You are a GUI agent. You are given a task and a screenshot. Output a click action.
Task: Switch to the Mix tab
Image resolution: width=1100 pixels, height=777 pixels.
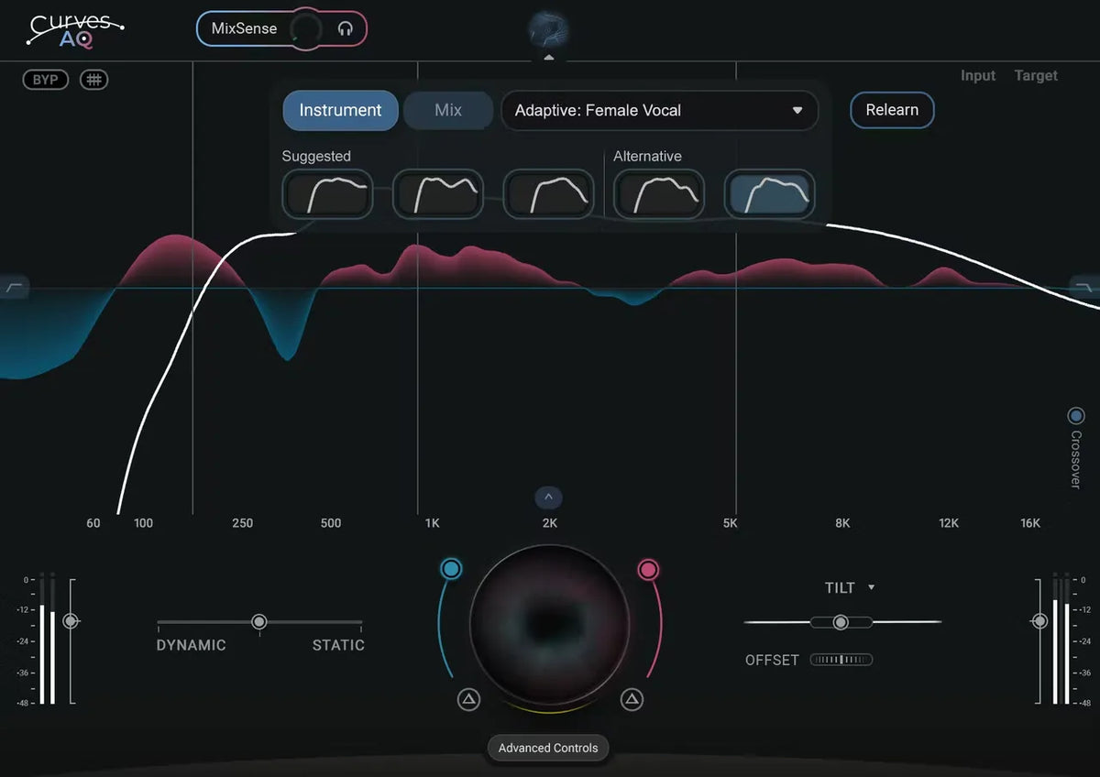(x=447, y=111)
